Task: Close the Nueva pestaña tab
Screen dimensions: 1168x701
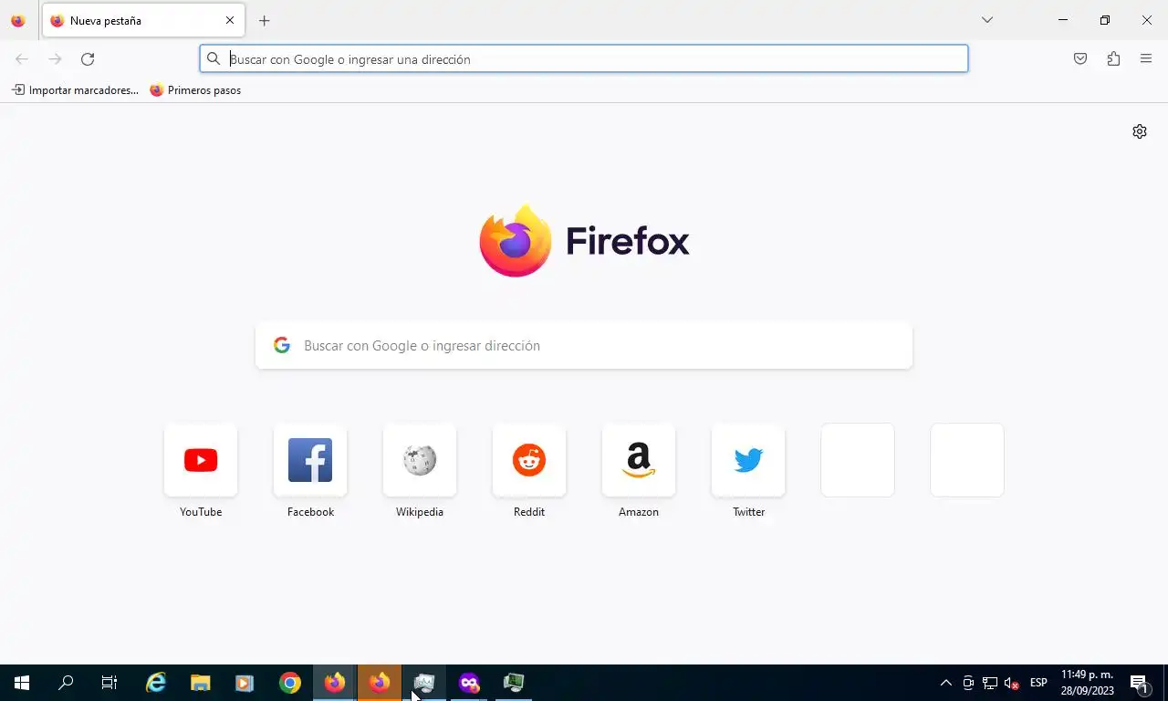Action: [x=230, y=20]
